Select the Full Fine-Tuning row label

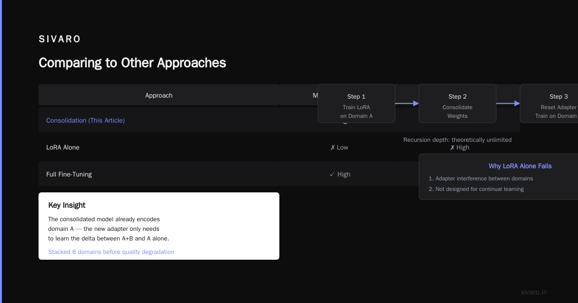(x=69, y=175)
